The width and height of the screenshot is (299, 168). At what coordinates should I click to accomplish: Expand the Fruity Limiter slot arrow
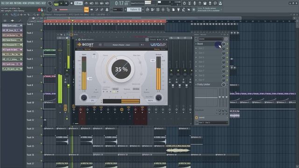(x=196, y=84)
